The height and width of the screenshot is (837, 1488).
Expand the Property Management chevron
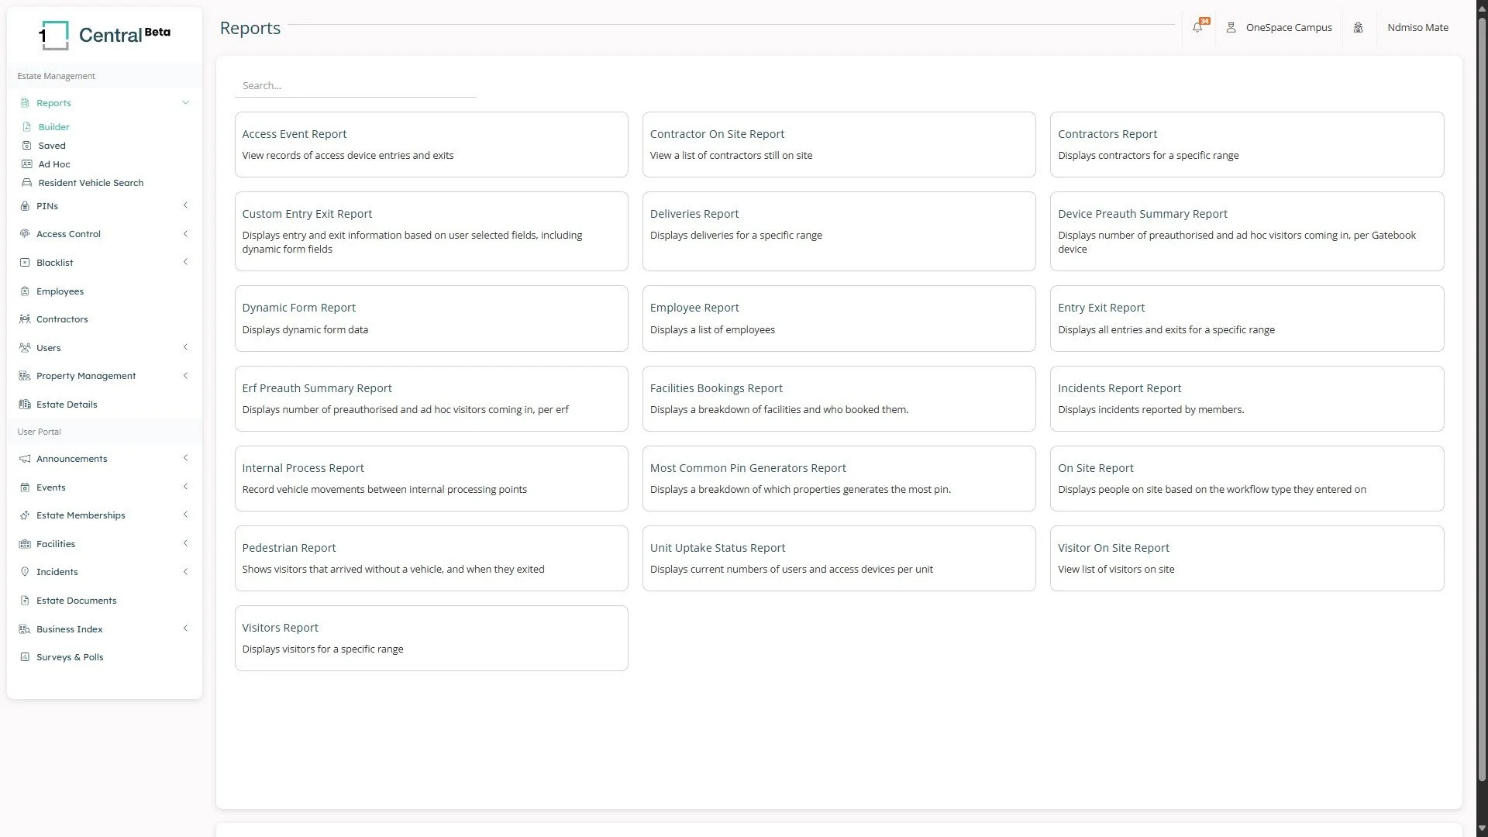185,376
